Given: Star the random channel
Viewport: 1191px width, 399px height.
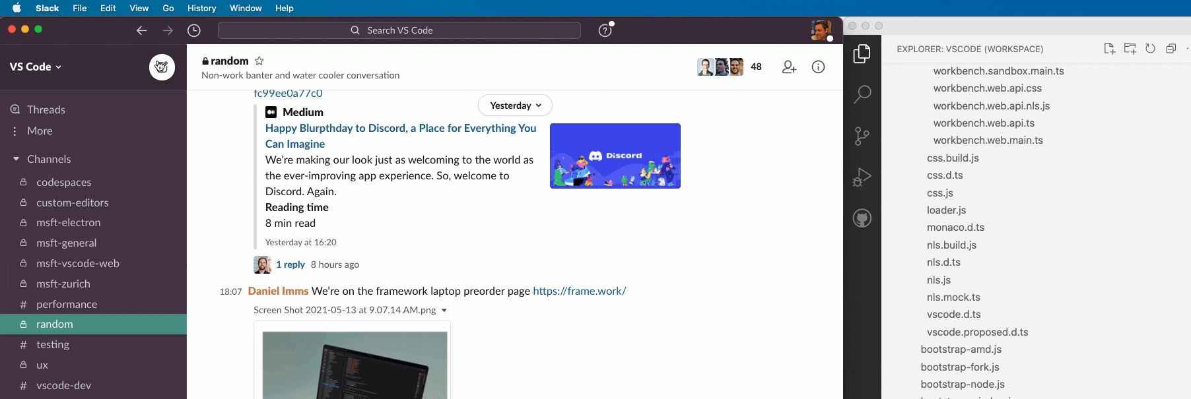Looking at the screenshot, I should pyautogui.click(x=259, y=61).
